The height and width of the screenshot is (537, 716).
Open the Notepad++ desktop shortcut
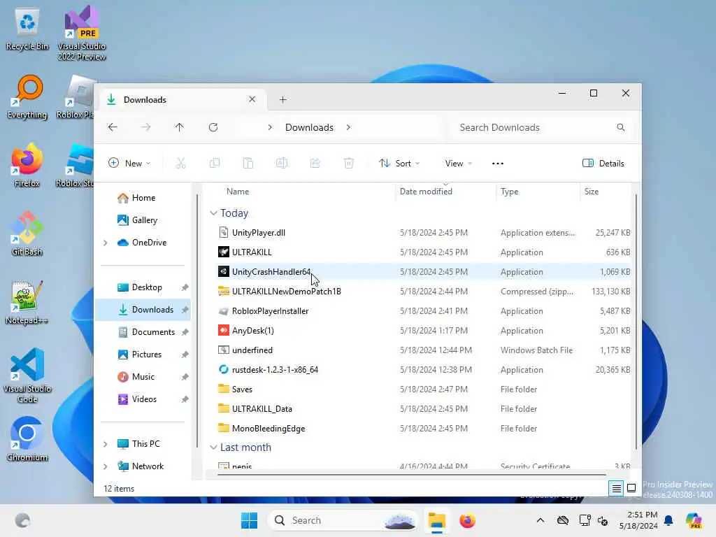click(x=27, y=302)
